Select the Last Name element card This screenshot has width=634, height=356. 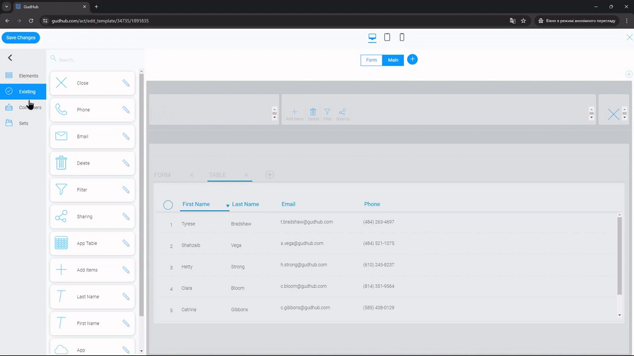92,297
